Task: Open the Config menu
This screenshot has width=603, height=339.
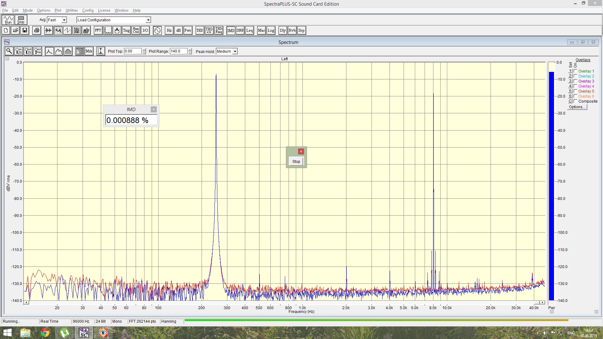Action: click(88, 10)
